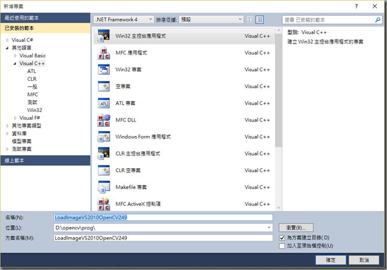
Task: Select Win32 in the tree
Action: point(35,110)
